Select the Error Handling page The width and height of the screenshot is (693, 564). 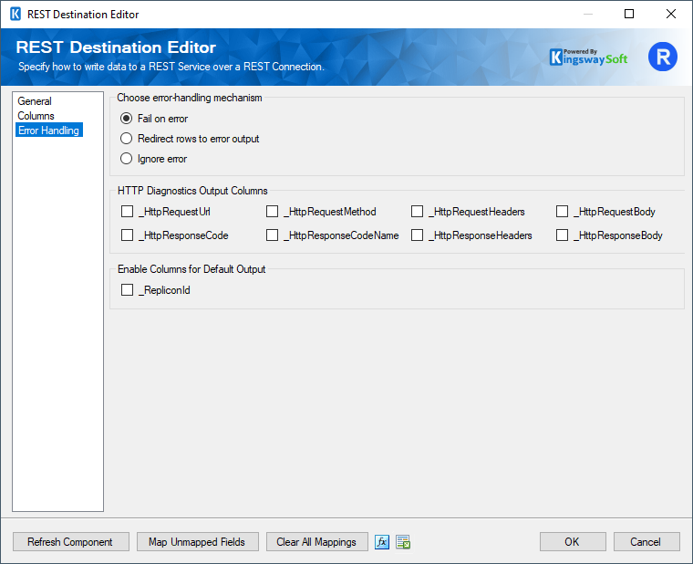coord(49,131)
